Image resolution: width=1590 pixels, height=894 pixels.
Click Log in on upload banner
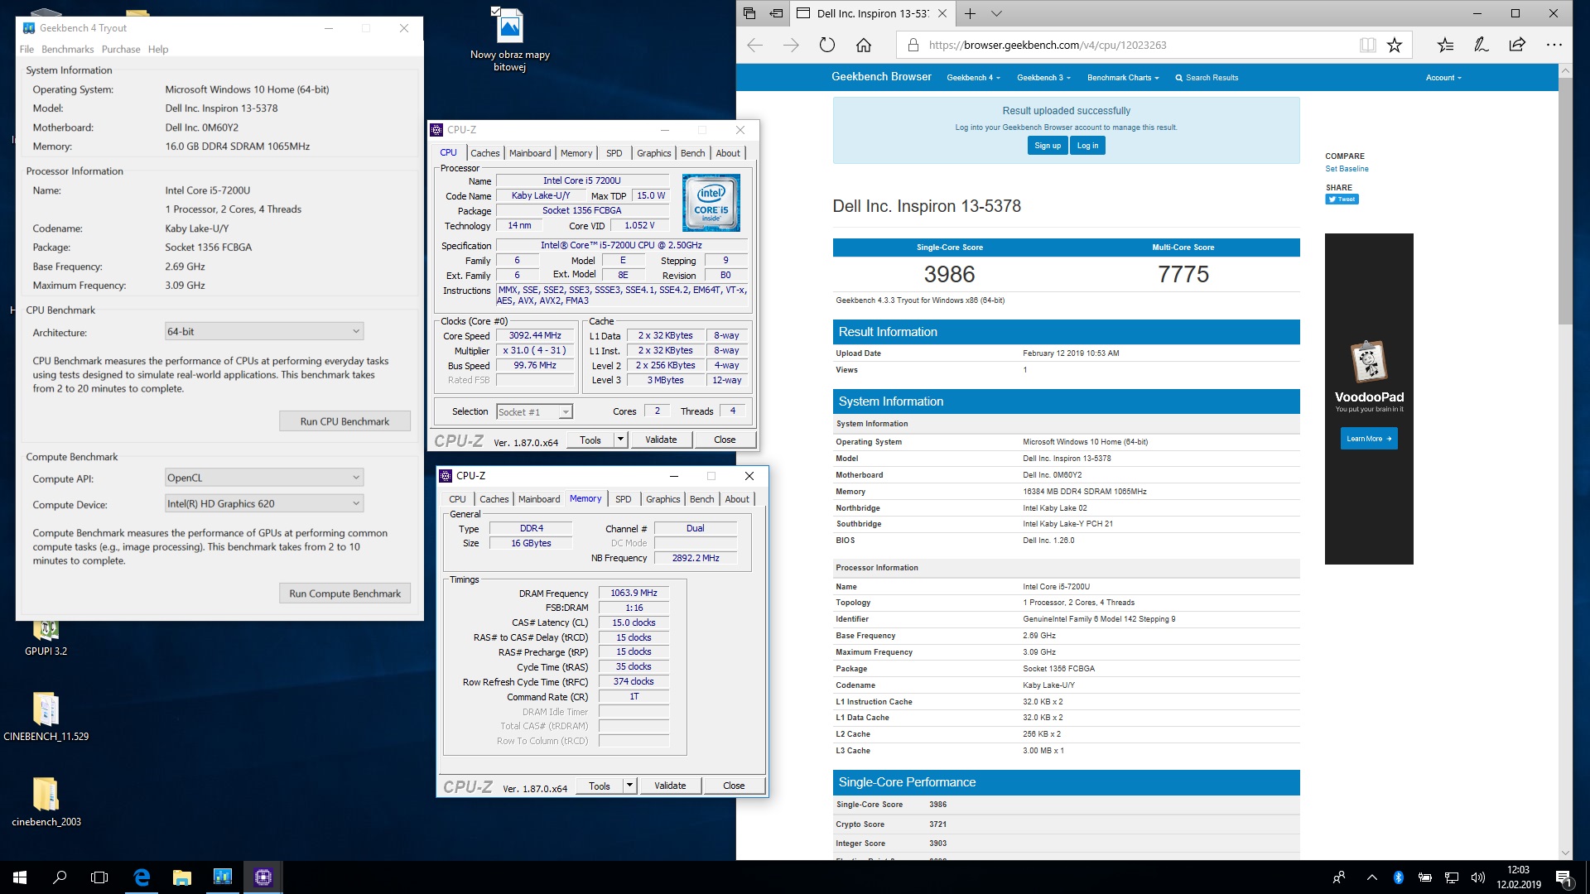point(1087,146)
